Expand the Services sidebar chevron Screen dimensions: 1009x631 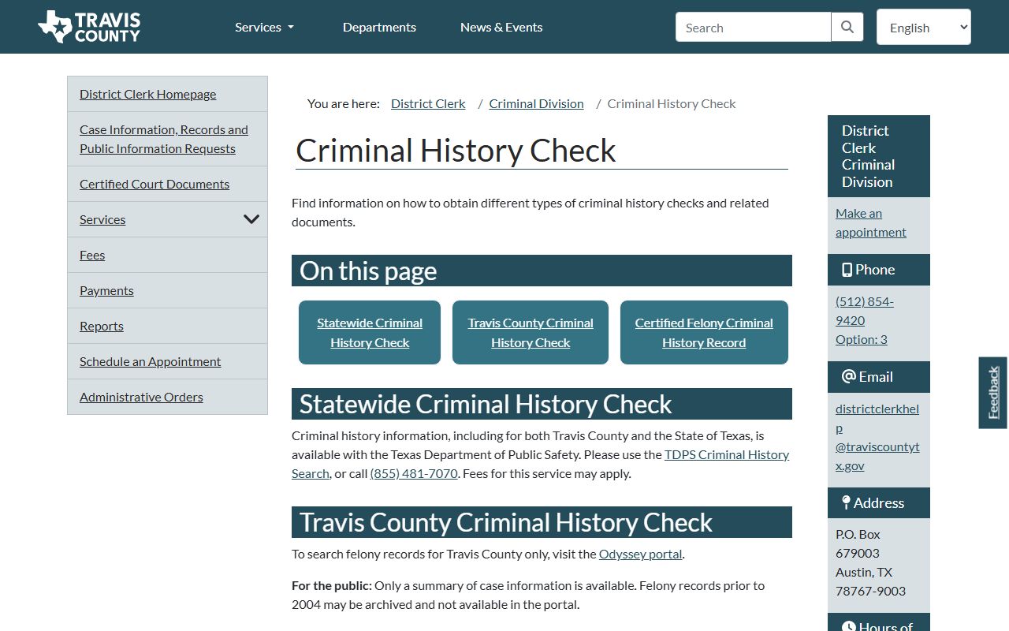tap(251, 219)
